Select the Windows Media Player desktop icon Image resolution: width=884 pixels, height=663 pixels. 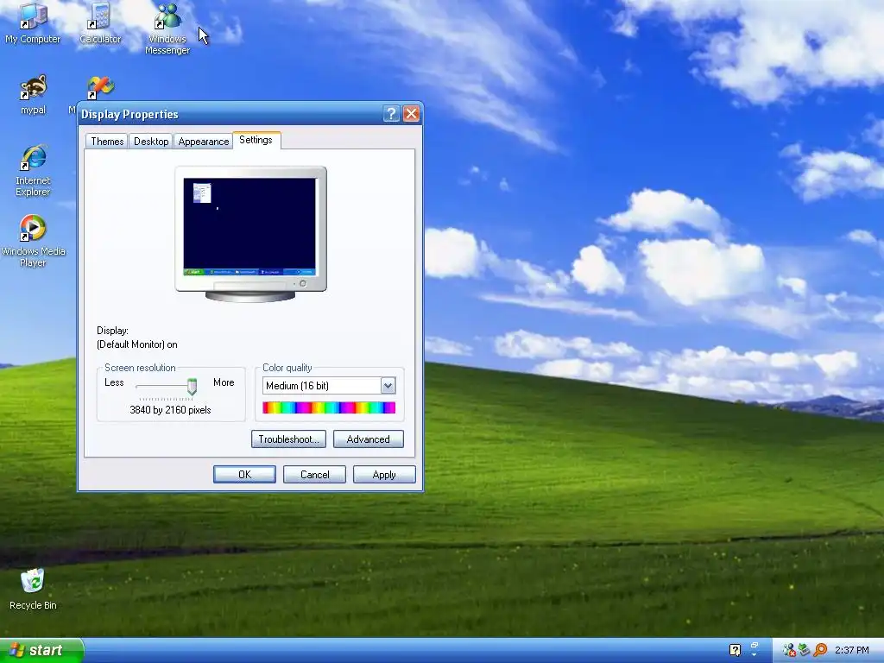33,241
